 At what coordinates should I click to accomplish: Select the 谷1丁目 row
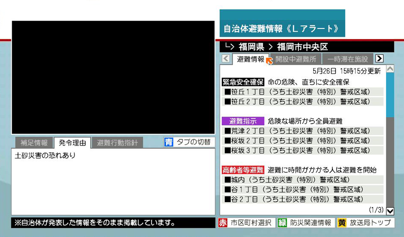pyautogui.click(x=303, y=190)
